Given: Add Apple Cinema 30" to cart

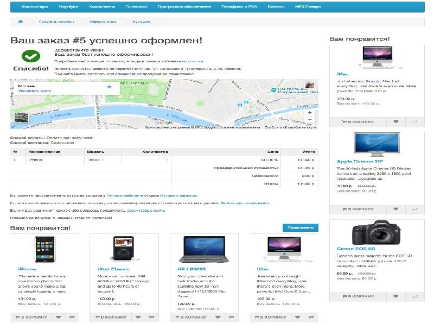Looking at the screenshot, I should coord(358,209).
